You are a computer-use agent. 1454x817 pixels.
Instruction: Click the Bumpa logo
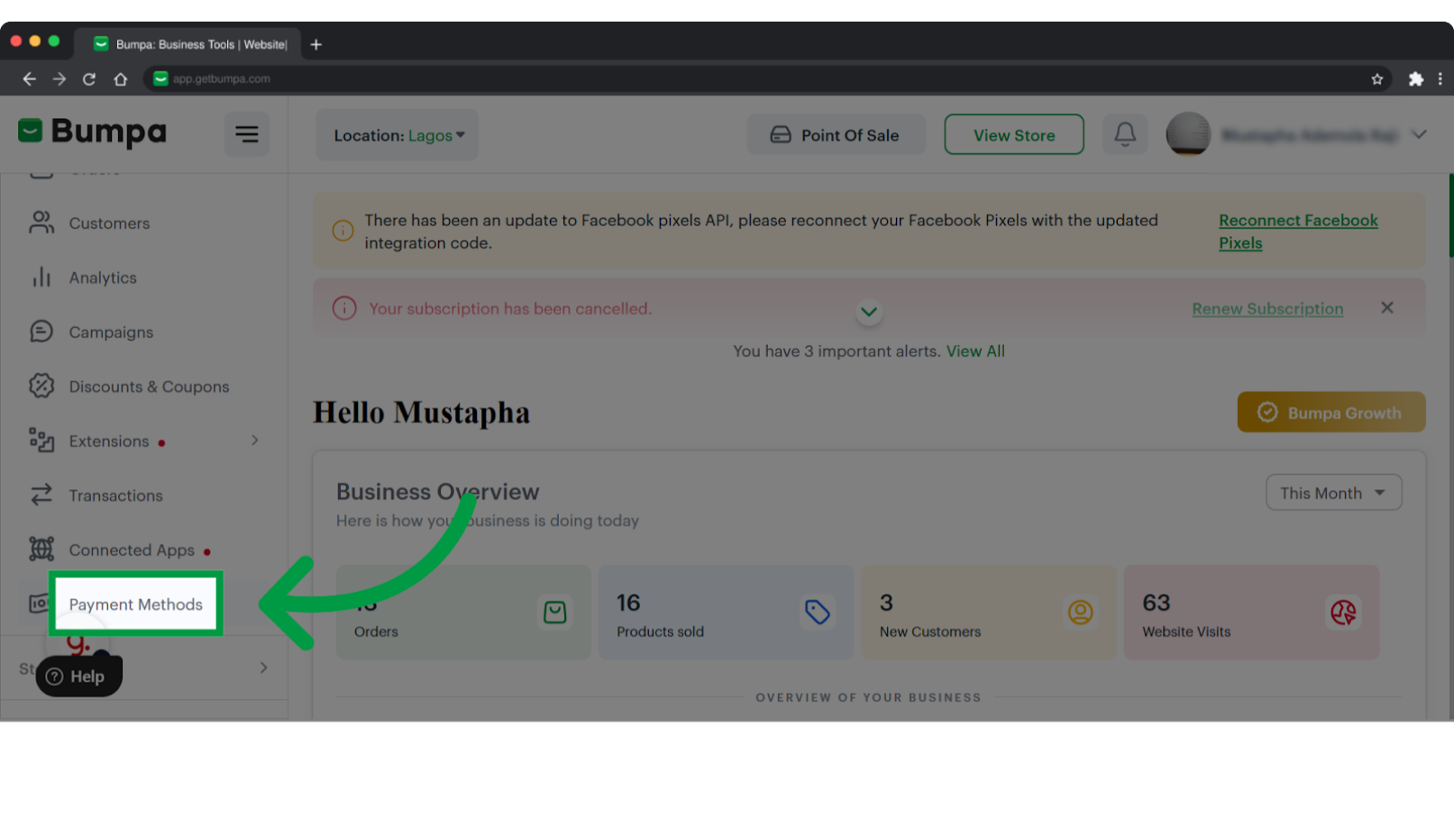(x=92, y=132)
